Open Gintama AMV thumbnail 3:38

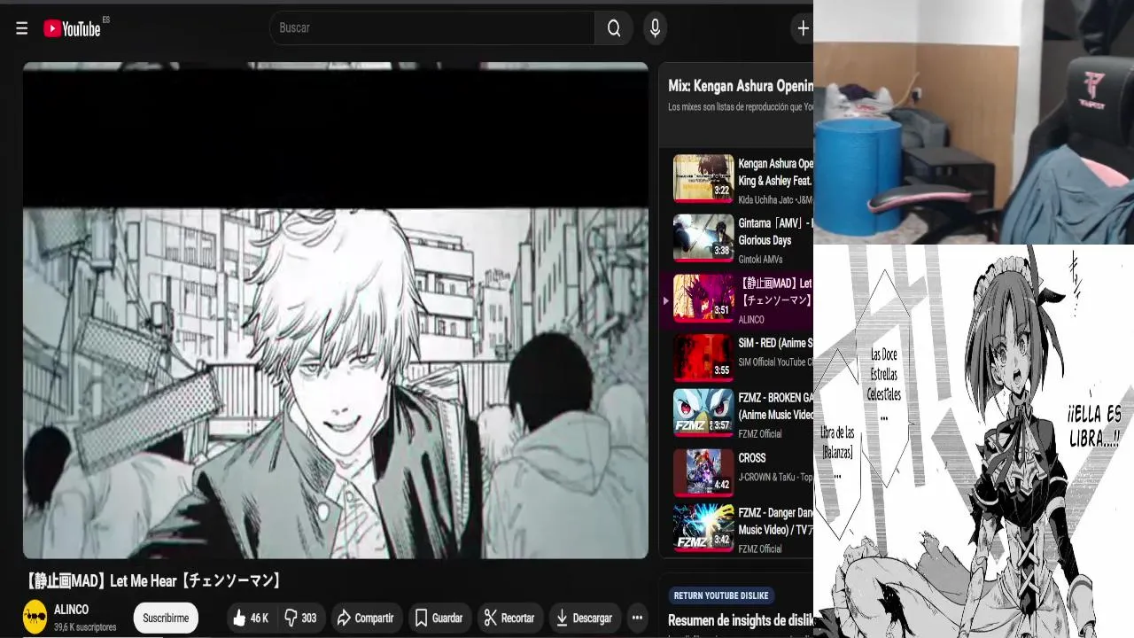click(x=703, y=237)
